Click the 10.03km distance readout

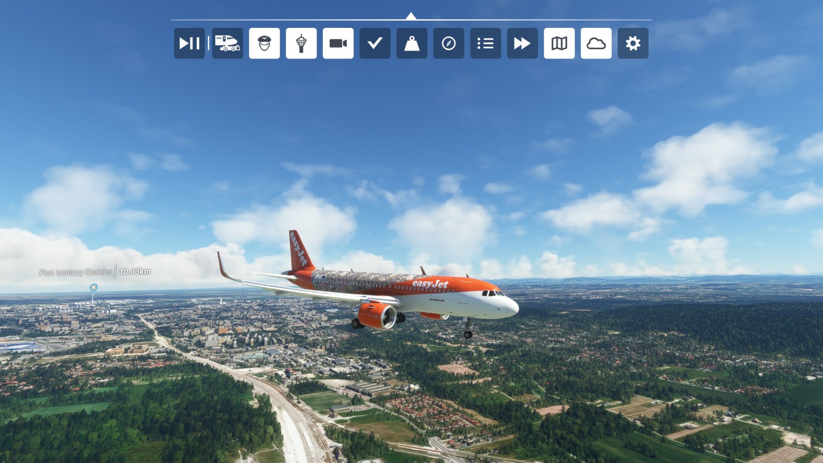[x=135, y=271]
